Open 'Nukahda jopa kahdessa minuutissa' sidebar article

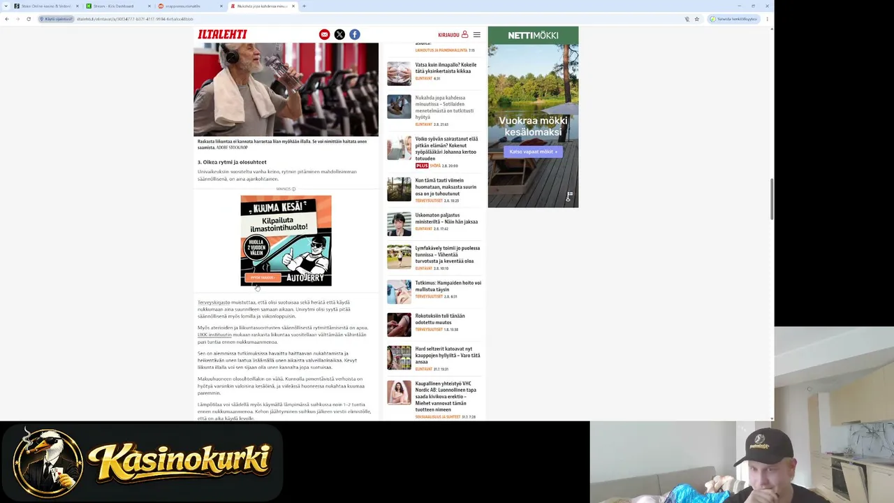pyautogui.click(x=444, y=108)
